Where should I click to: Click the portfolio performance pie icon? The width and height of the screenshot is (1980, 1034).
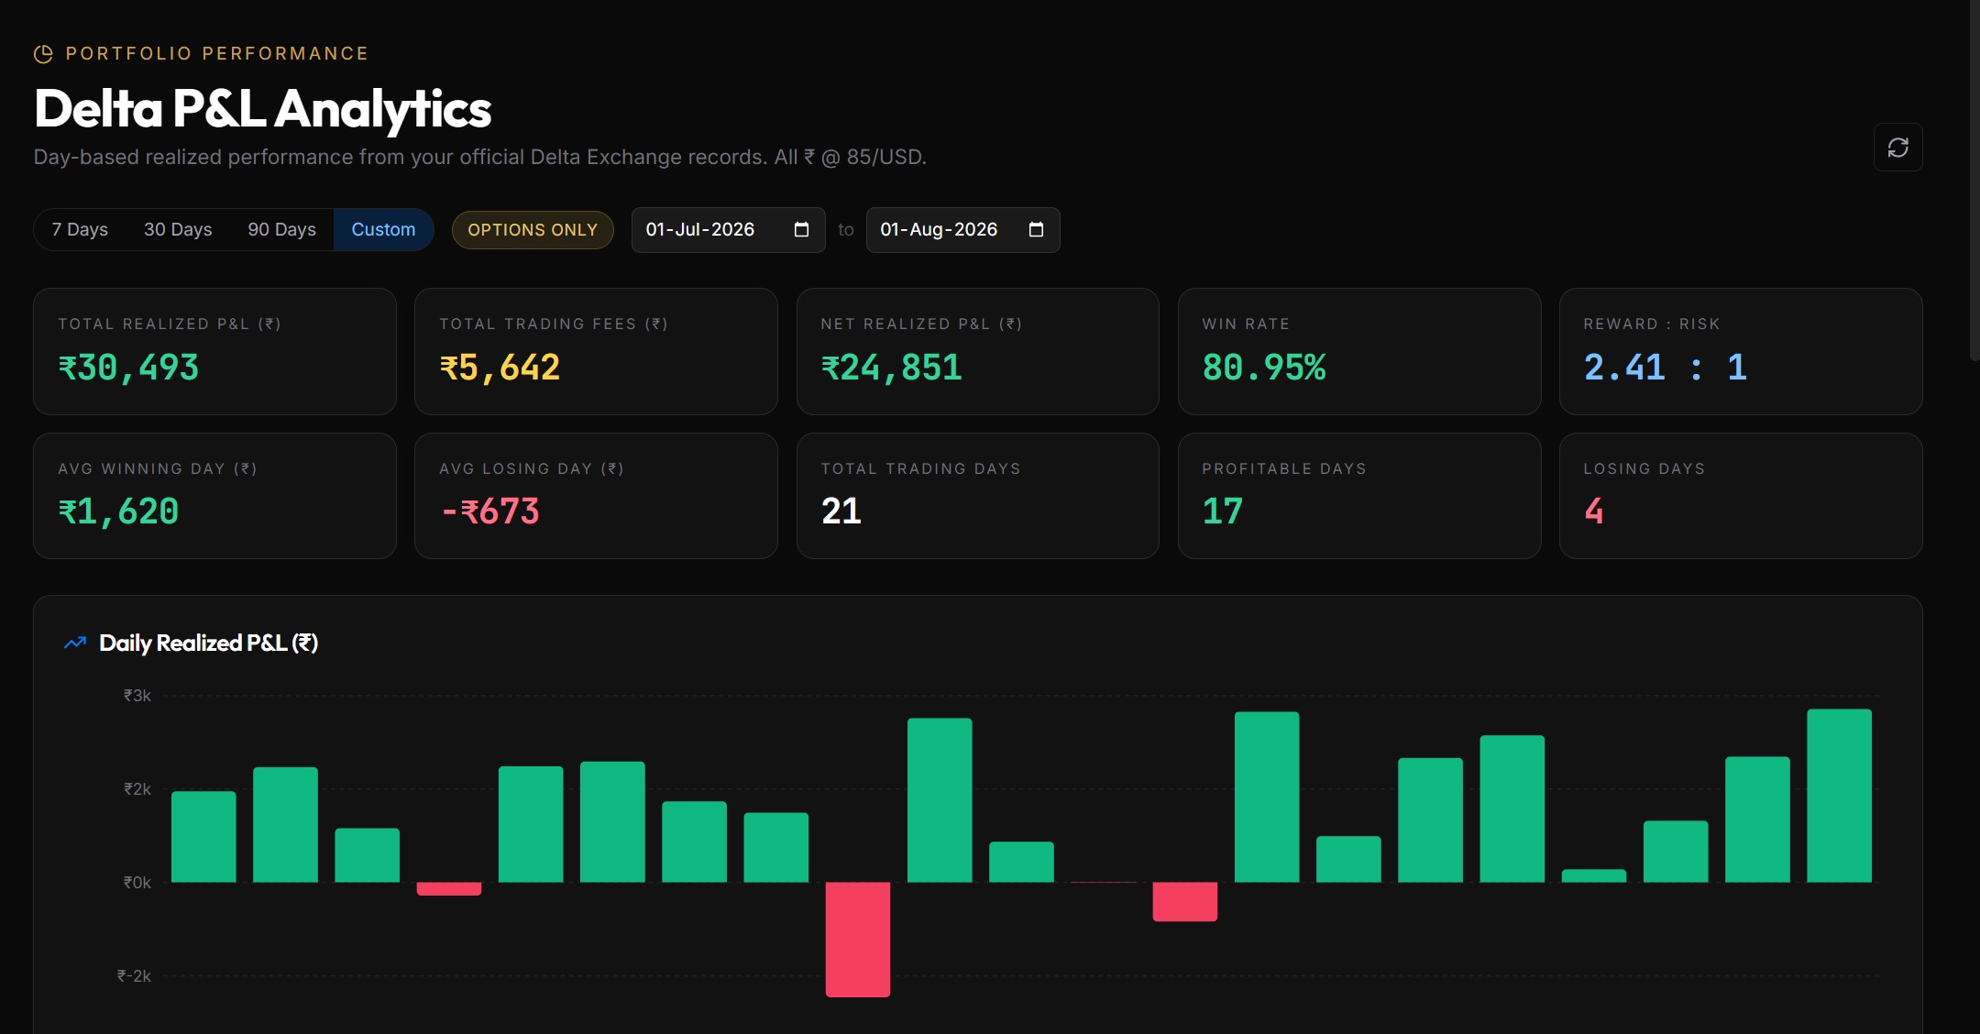[43, 54]
